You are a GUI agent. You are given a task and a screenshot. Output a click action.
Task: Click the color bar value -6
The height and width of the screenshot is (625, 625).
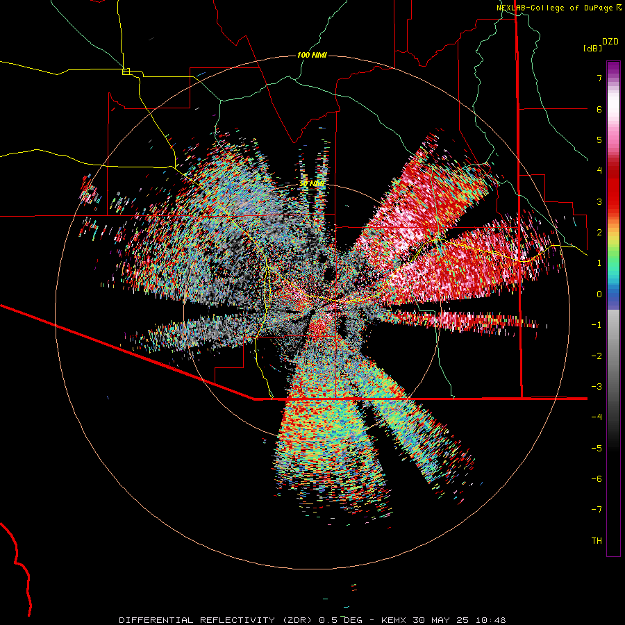coord(597,478)
